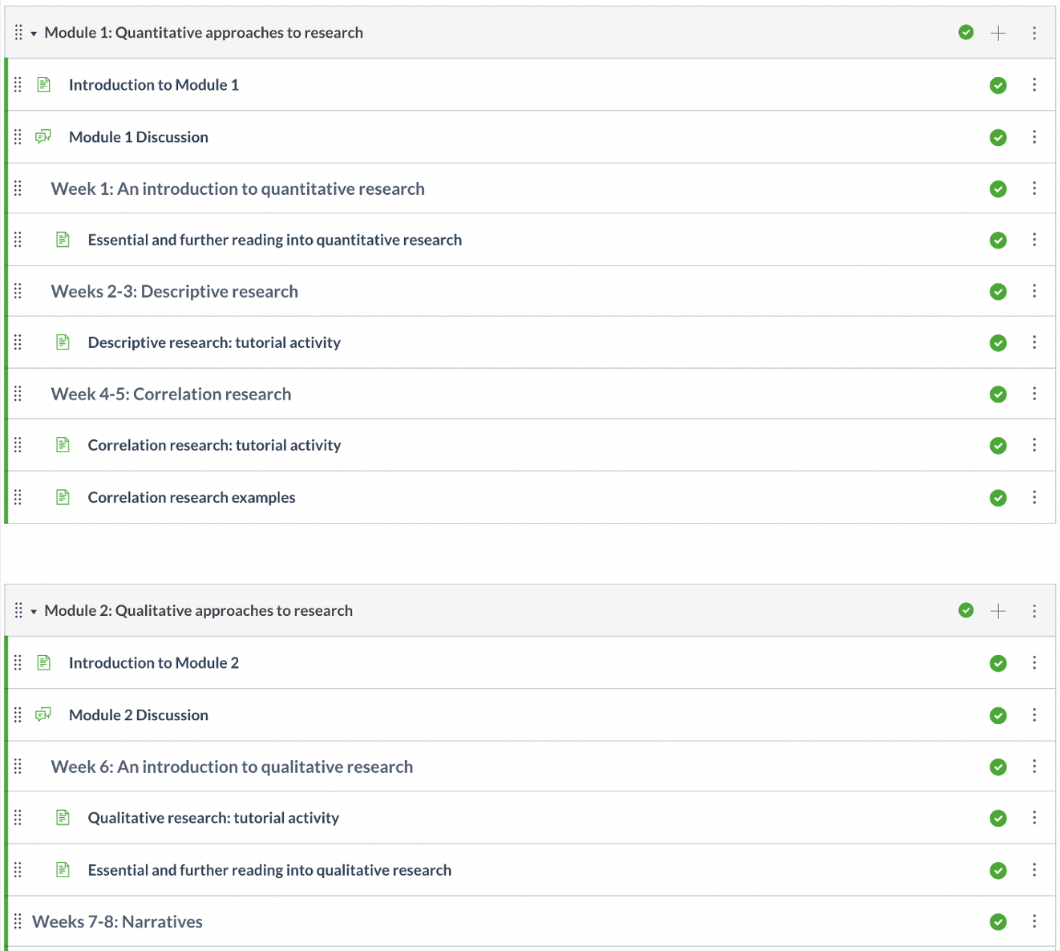Click discussion icon beside Module 1 Discussion
The image size is (1060, 951).
pyautogui.click(x=43, y=136)
